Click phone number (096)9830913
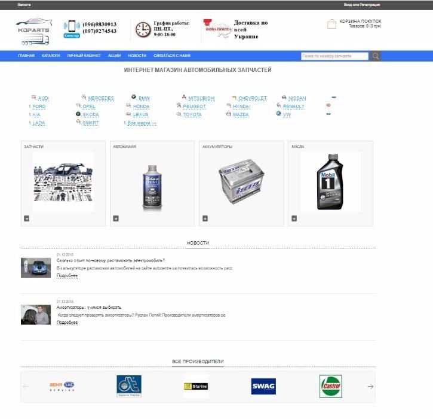 tap(100, 25)
